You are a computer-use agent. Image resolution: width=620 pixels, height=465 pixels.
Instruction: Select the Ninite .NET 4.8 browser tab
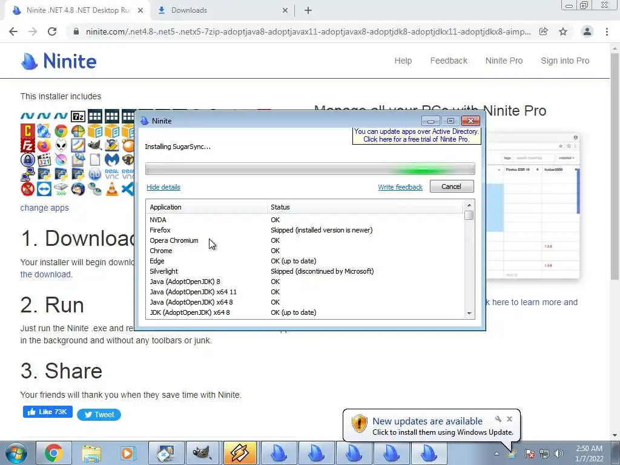[x=77, y=10]
